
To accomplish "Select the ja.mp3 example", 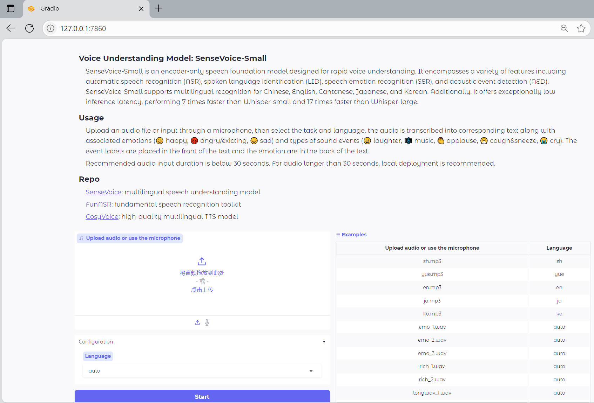I will pyautogui.click(x=432, y=301).
